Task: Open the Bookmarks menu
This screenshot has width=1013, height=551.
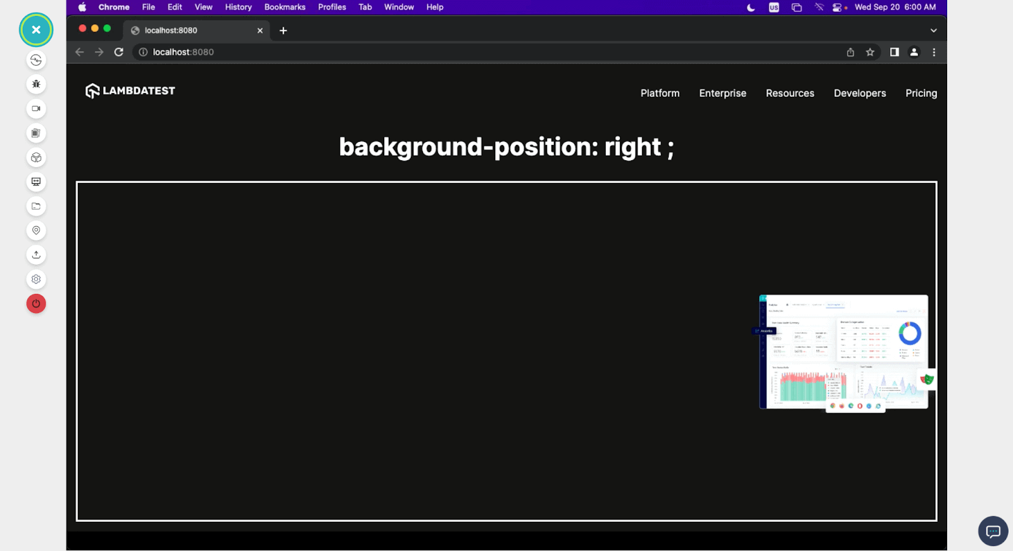Action: coord(285,7)
